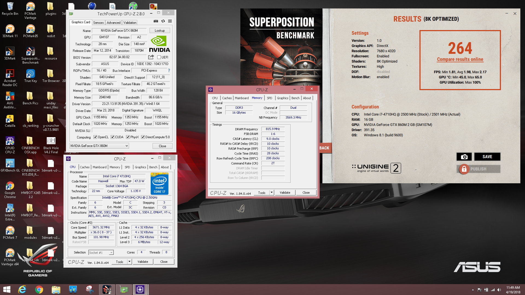Click the NB Frequency value field

coord(293,117)
